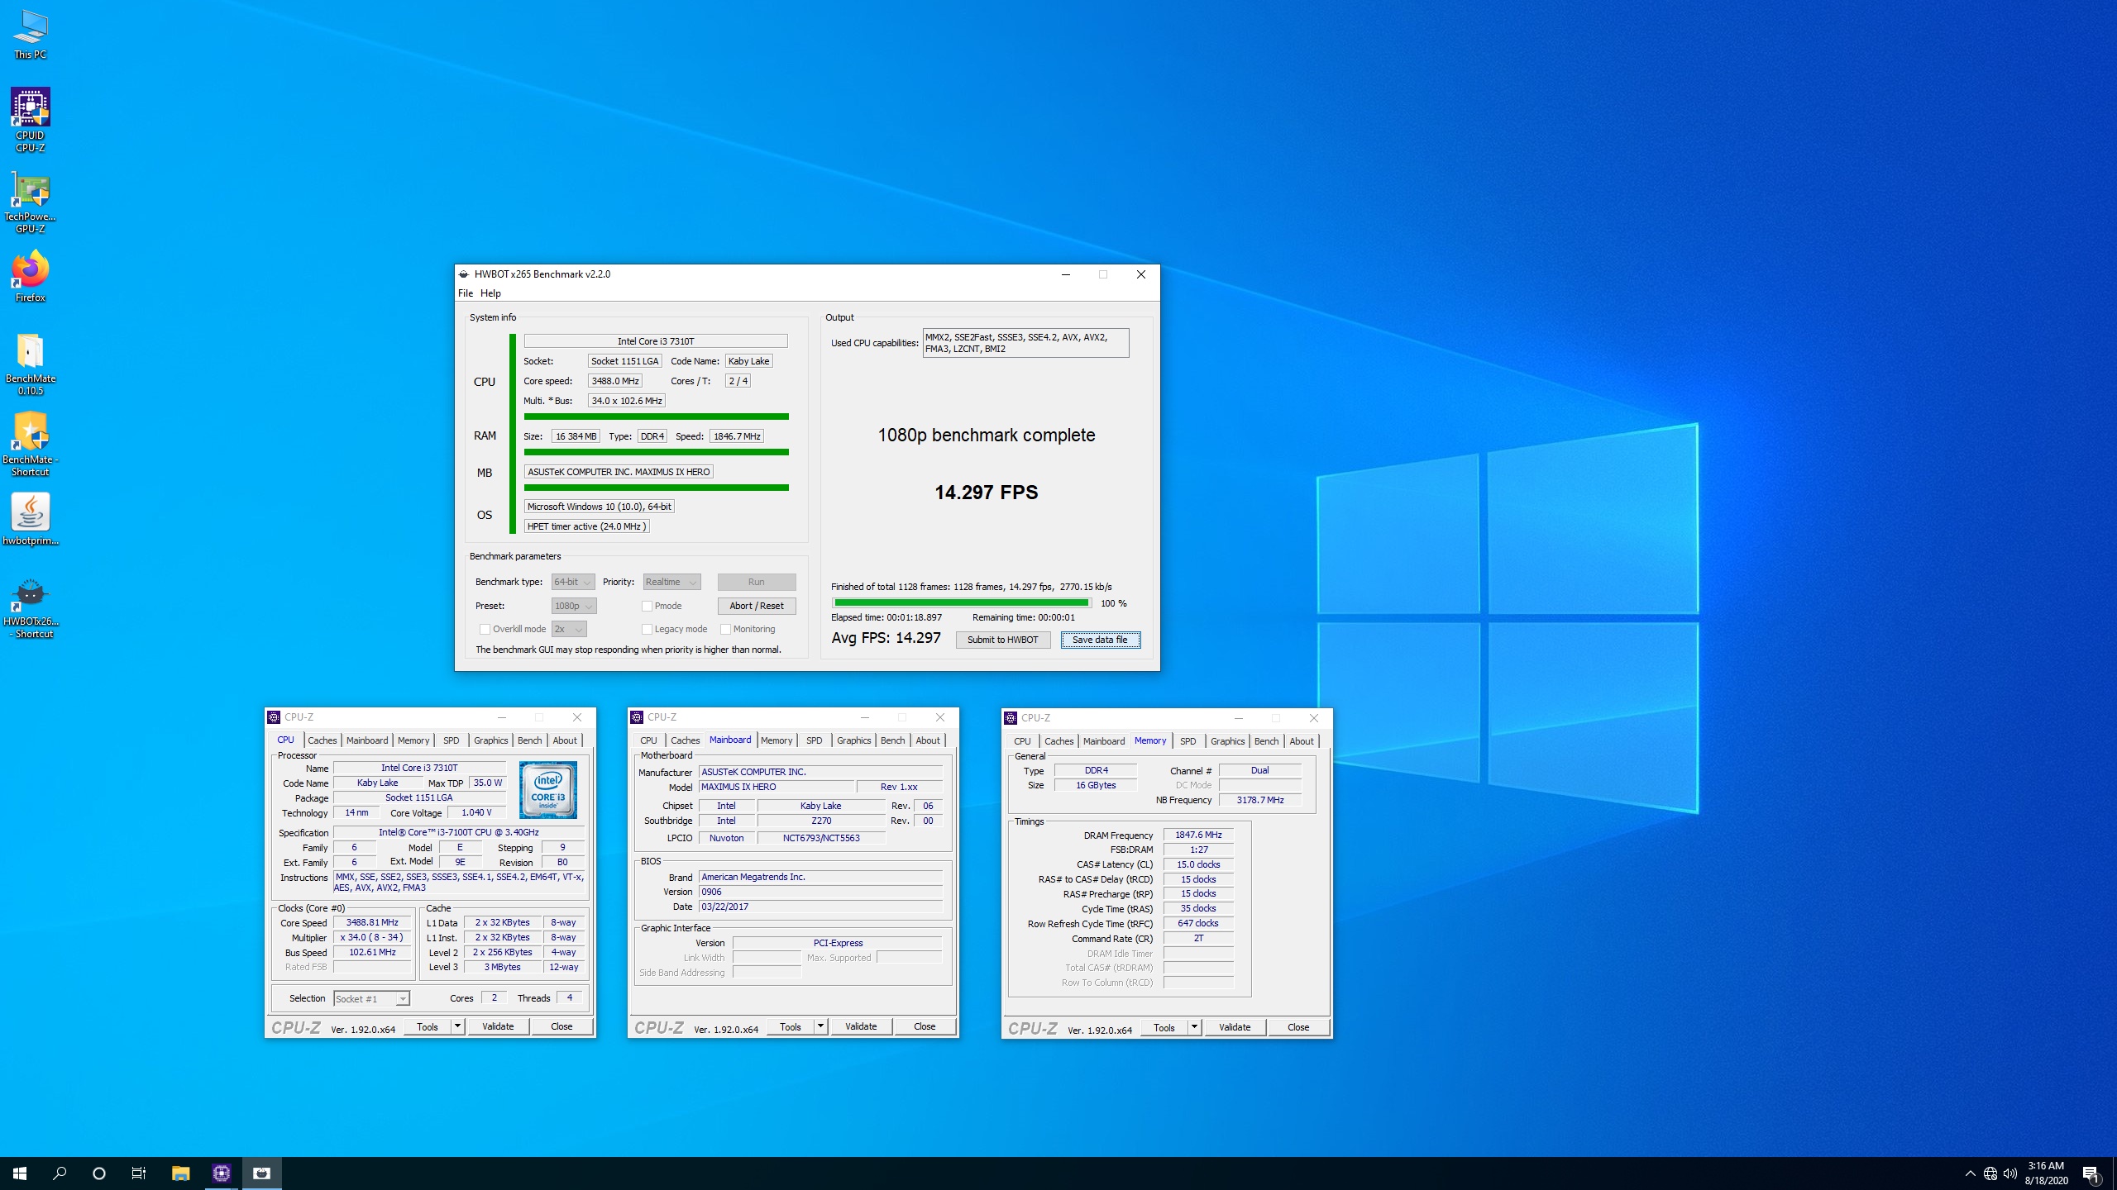Switch to HWBOT x265 taskbar button
Screen dimensions: 2117x1190
[261, 1173]
